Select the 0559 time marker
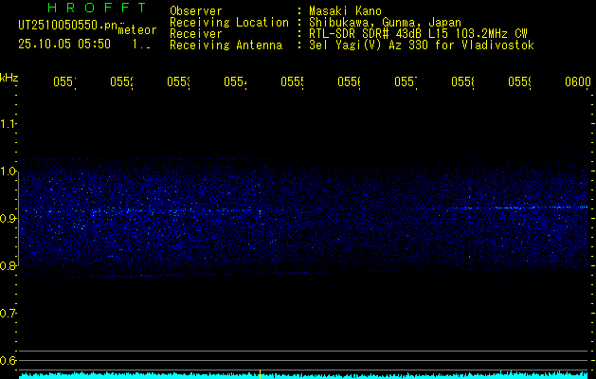Viewport: 596px width, 379px height. tap(519, 81)
